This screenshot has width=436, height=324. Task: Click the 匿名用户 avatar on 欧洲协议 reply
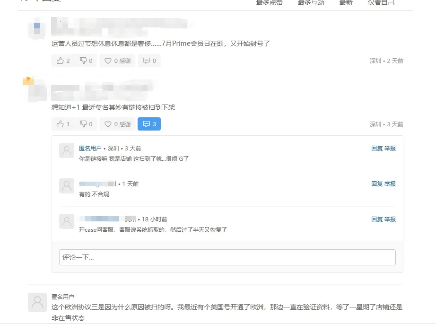[37, 302]
